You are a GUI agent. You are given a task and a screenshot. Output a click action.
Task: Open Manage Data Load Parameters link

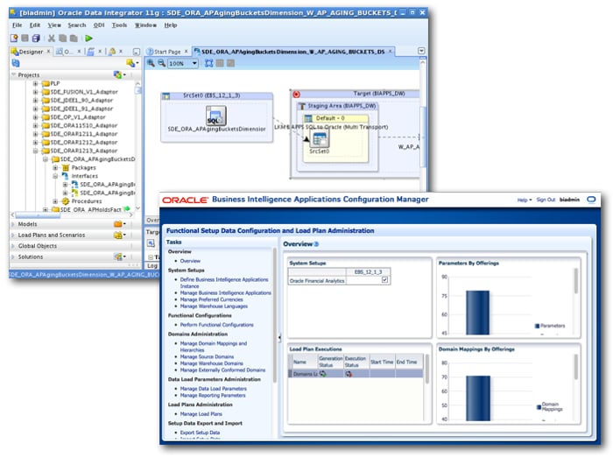pos(213,389)
